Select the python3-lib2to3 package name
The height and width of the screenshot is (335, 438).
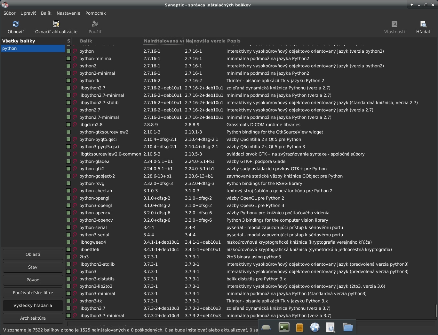pos(96,286)
